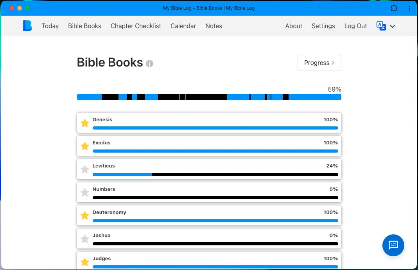Expand the chevron next to the translate icon
Viewport: 418px width, 270px height.
click(x=393, y=26)
